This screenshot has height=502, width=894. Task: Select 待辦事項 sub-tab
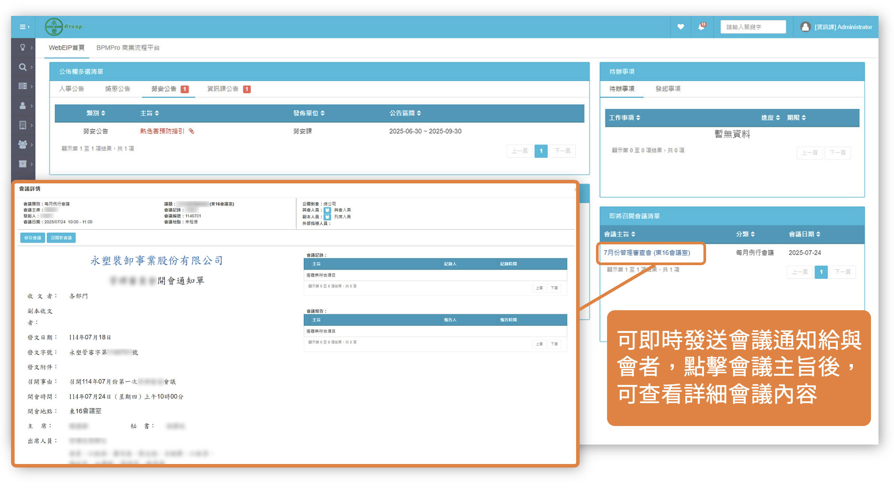point(622,89)
